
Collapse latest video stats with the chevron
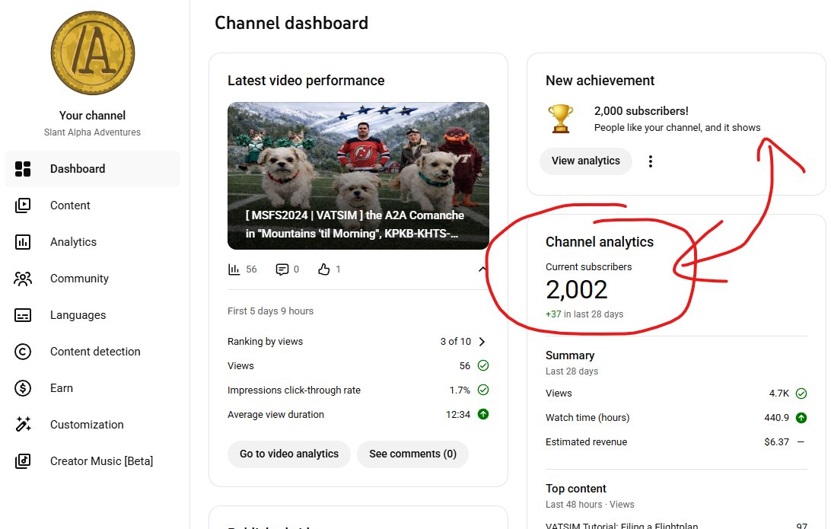pyautogui.click(x=482, y=269)
